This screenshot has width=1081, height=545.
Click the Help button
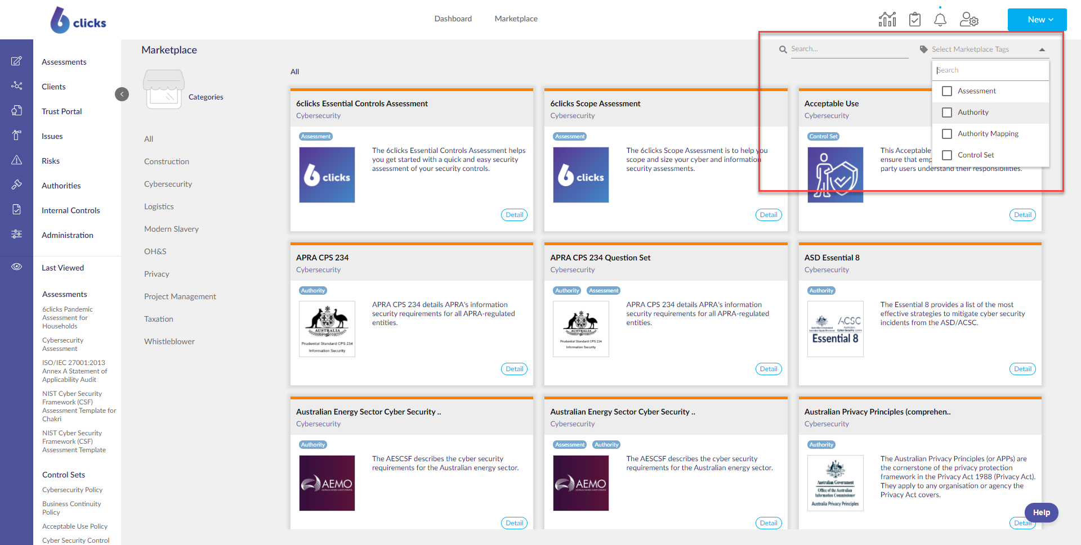pyautogui.click(x=1041, y=512)
